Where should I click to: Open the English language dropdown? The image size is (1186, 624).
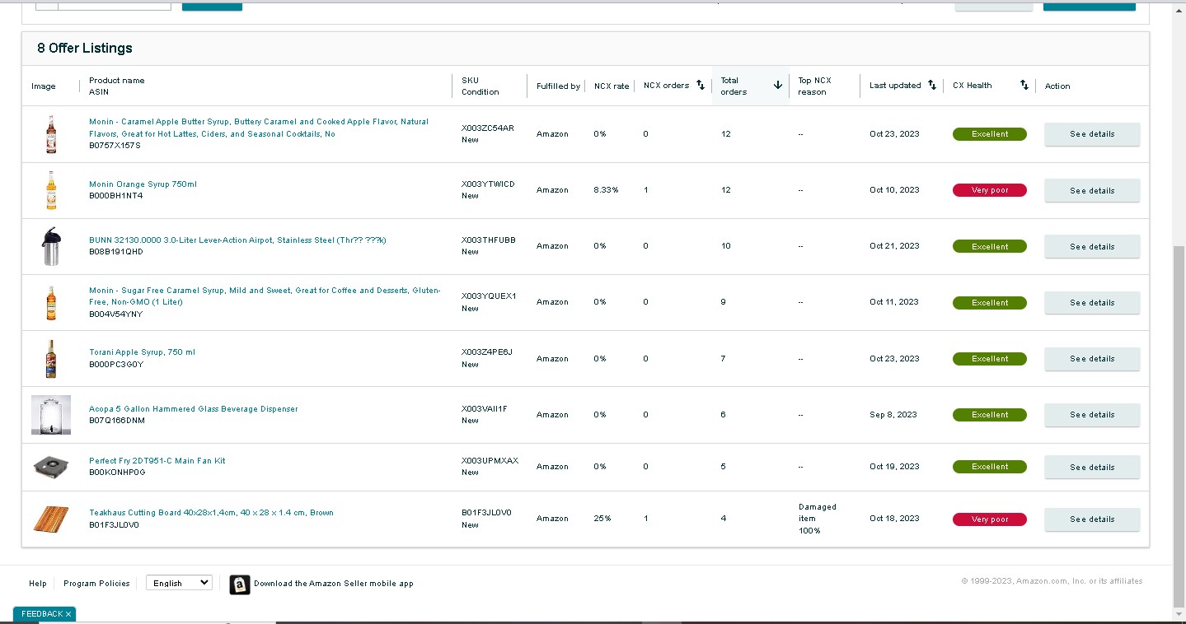(179, 583)
